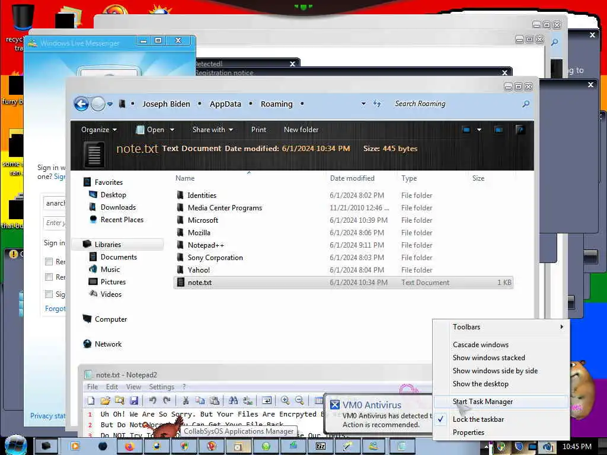Click the Open file icon in Notepad2

click(106, 400)
